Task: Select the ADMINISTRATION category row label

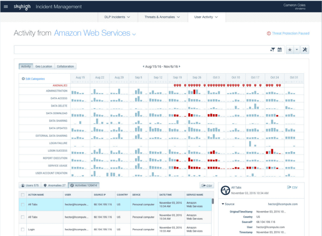Action: [x=57, y=91]
